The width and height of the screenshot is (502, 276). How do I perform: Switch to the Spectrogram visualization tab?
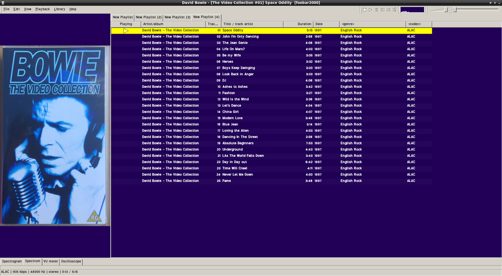[x=12, y=261]
